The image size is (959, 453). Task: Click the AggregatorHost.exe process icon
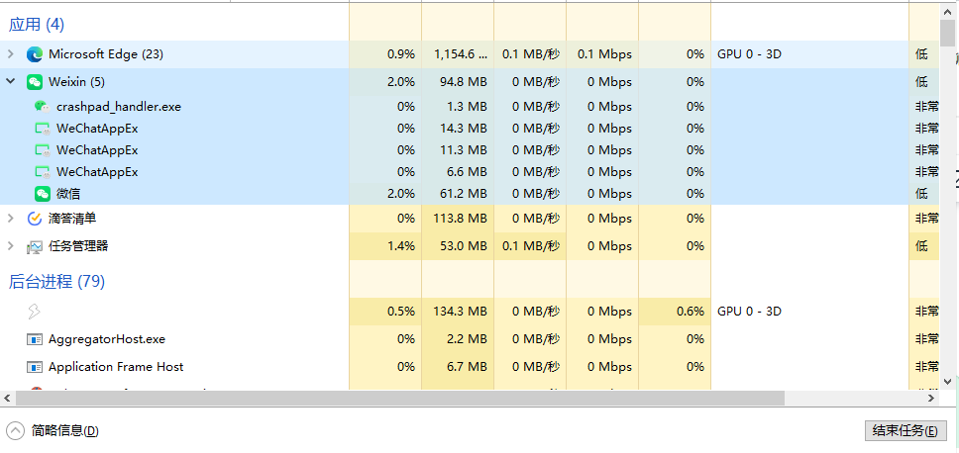coord(35,339)
